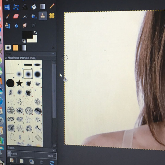
Task: Select the Heal tool bandage icon
Action: tap(52, 15)
